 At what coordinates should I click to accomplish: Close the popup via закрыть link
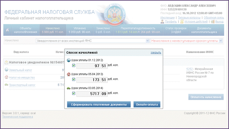156,52
